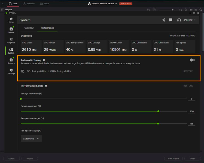This screenshot has height=163, width=204.
Task: Click the share icon in System header
Action: tap(164, 20)
